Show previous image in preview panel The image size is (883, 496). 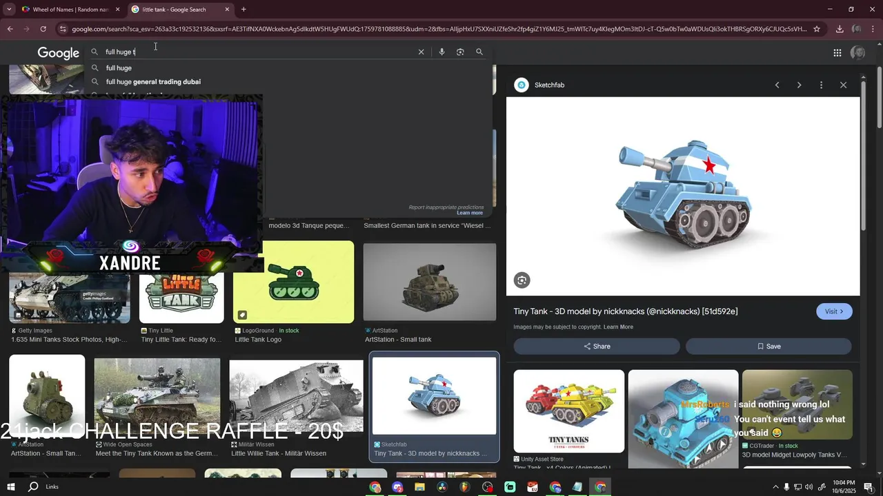pyautogui.click(x=777, y=85)
